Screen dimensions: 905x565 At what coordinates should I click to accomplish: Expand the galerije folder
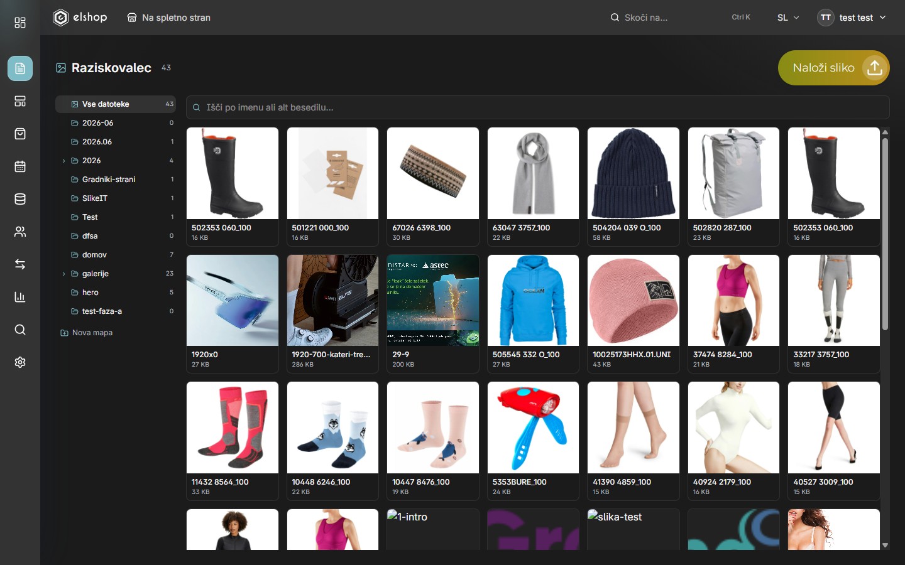point(63,274)
